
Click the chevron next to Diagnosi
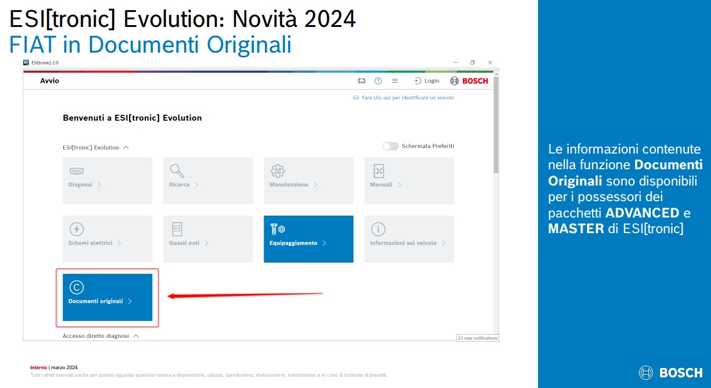(x=100, y=185)
